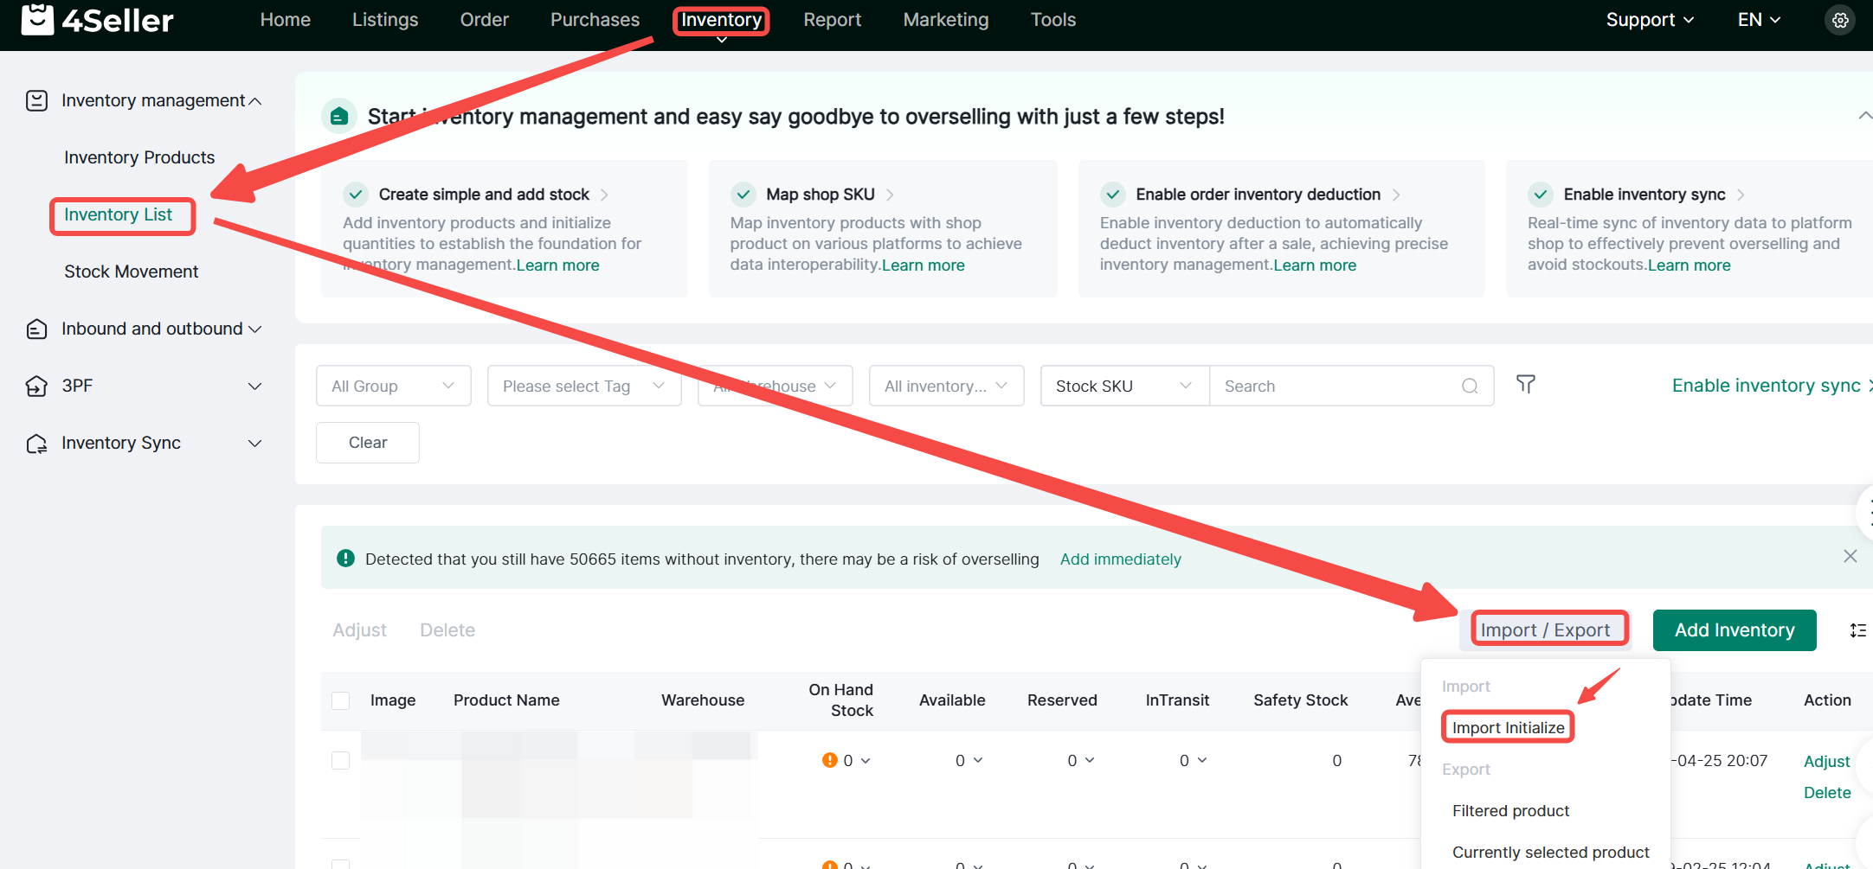Collapse the Inventory management sidebar section
The width and height of the screenshot is (1873, 869).
(x=254, y=101)
